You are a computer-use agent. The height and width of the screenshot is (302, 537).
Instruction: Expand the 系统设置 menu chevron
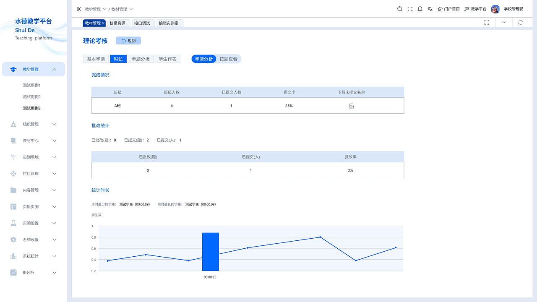pyautogui.click(x=54, y=240)
